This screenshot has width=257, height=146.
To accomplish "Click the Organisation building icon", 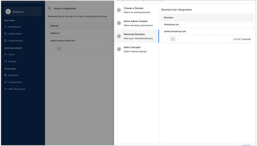I will pyautogui.click(x=5, y=40).
